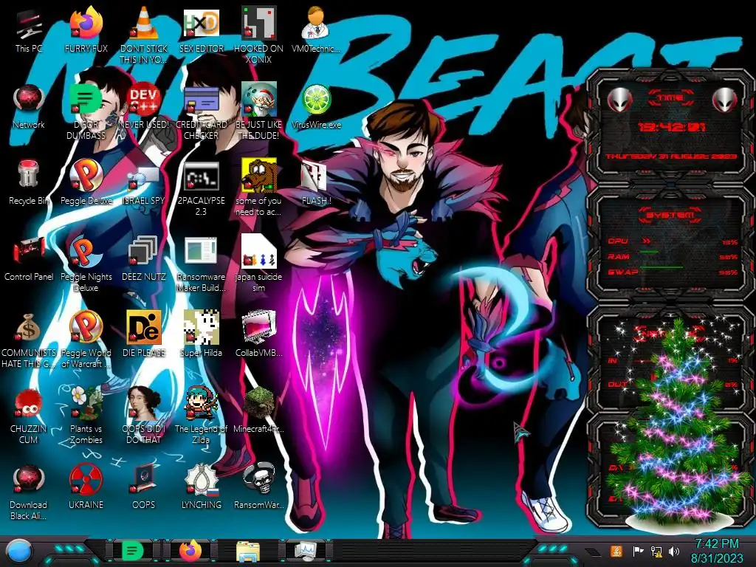
Task: Open the network warning tray icon
Action: click(x=656, y=551)
